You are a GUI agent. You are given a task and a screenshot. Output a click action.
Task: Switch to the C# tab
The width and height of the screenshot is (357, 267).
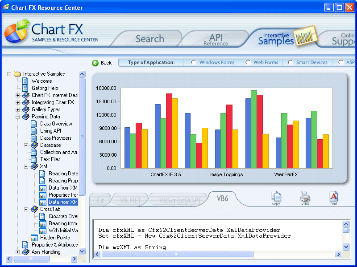tap(100, 199)
